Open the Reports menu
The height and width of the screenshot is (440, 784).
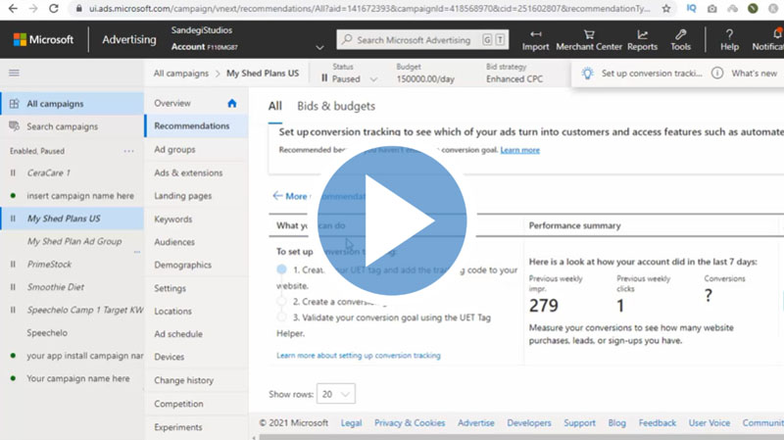[x=642, y=40]
